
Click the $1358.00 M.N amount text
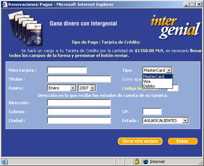pos(149,51)
